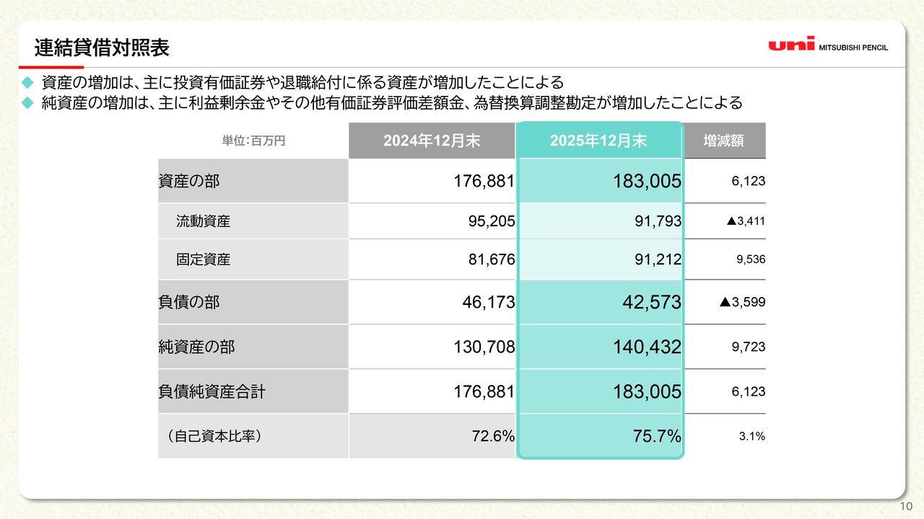Click the 負債純資産合計 row label
This screenshot has width=924, height=519.
tap(212, 391)
